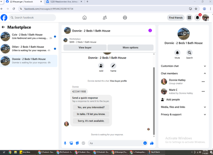
Task: Click the Facebook logo
Action: point(4,18)
